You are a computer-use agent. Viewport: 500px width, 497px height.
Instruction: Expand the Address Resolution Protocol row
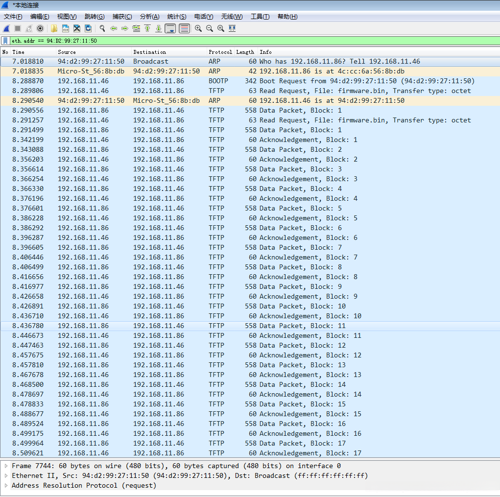(6, 486)
